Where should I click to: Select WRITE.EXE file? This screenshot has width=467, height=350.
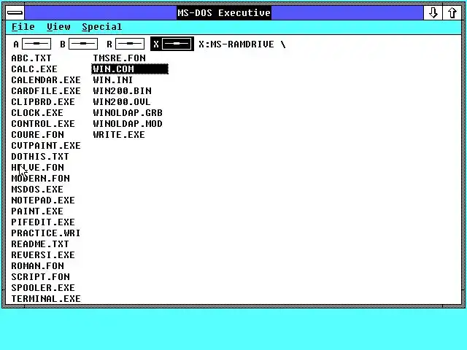coord(119,134)
